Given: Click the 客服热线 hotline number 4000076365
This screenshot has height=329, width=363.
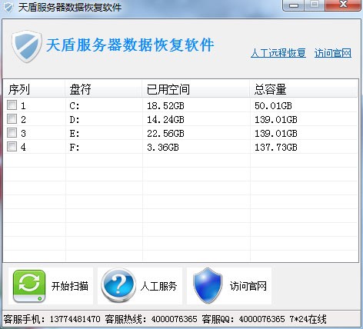Looking at the screenshot, I should (x=174, y=319).
